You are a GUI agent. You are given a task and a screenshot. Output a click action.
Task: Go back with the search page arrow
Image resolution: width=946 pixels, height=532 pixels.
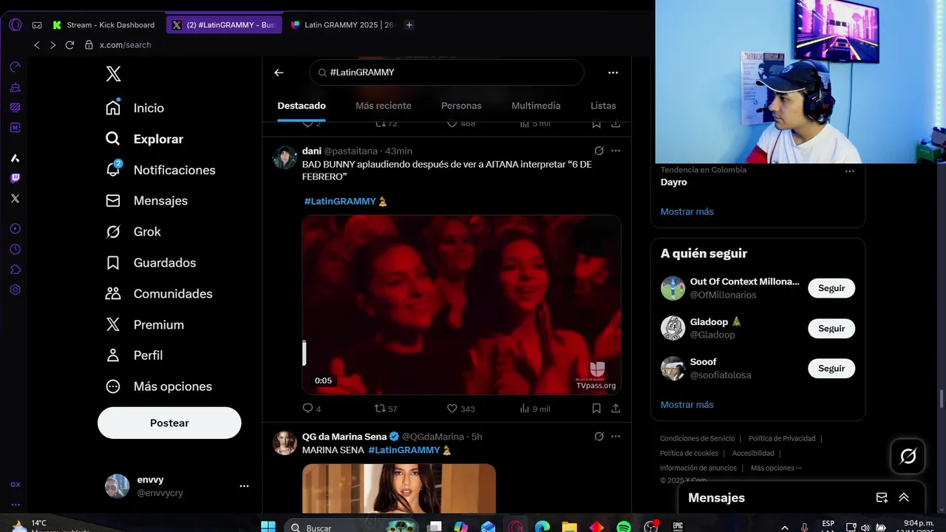pos(279,72)
